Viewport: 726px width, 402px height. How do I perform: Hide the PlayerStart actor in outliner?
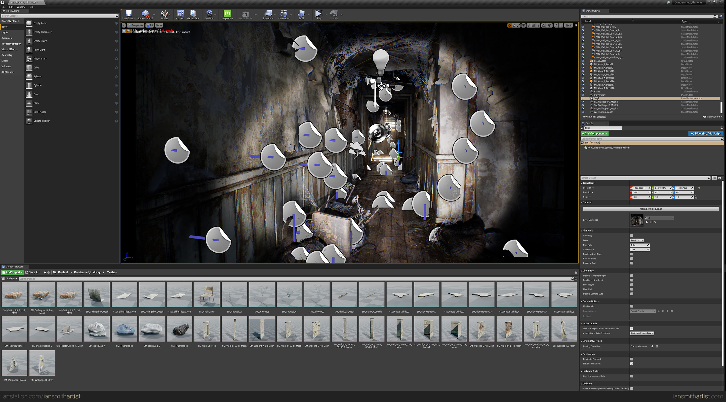click(x=583, y=95)
